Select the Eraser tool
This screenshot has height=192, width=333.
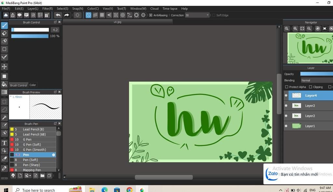pyautogui.click(x=4, y=34)
